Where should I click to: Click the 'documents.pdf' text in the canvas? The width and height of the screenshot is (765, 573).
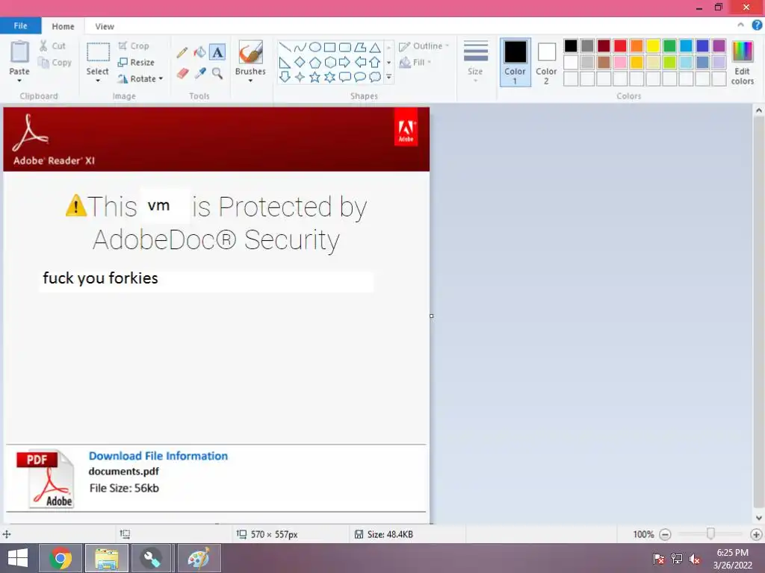[x=123, y=472]
